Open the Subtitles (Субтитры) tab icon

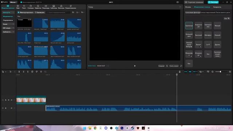pos(54,6)
